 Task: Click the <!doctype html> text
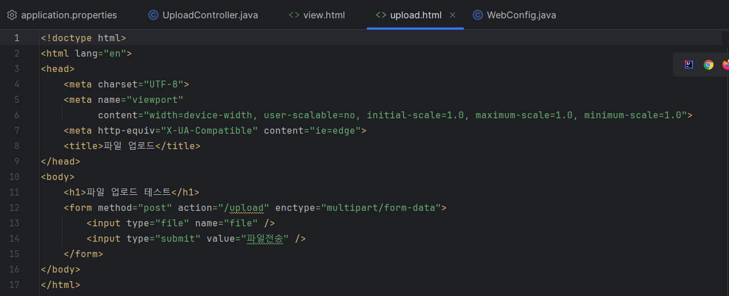click(84, 38)
